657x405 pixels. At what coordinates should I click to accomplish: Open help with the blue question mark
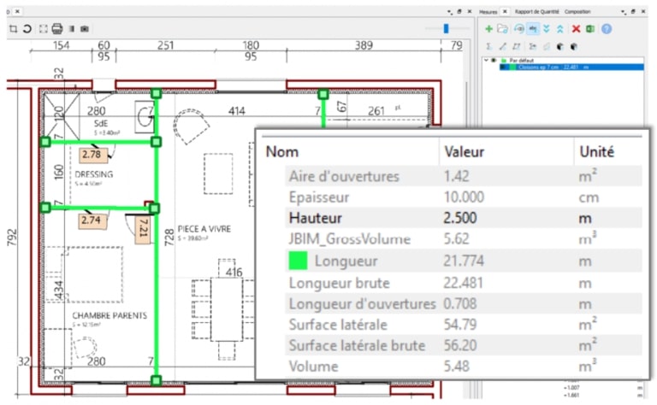click(x=607, y=29)
